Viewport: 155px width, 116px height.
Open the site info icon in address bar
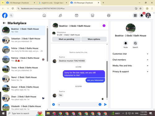(18, 8)
